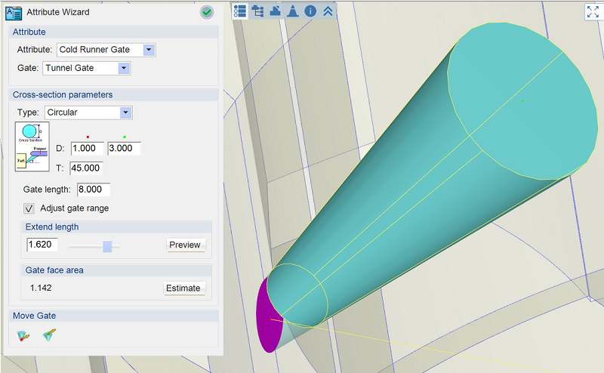Screen dimensions: 604x373
Task: Click the T angle field 45.000
Action: pos(86,168)
